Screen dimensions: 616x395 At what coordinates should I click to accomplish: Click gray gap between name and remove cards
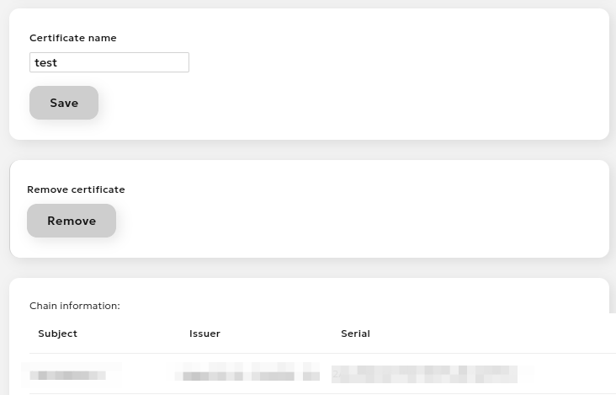pyautogui.click(x=308, y=150)
